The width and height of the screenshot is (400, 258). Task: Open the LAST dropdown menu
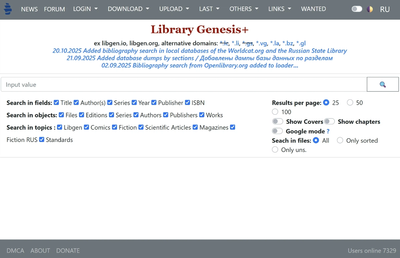click(209, 9)
